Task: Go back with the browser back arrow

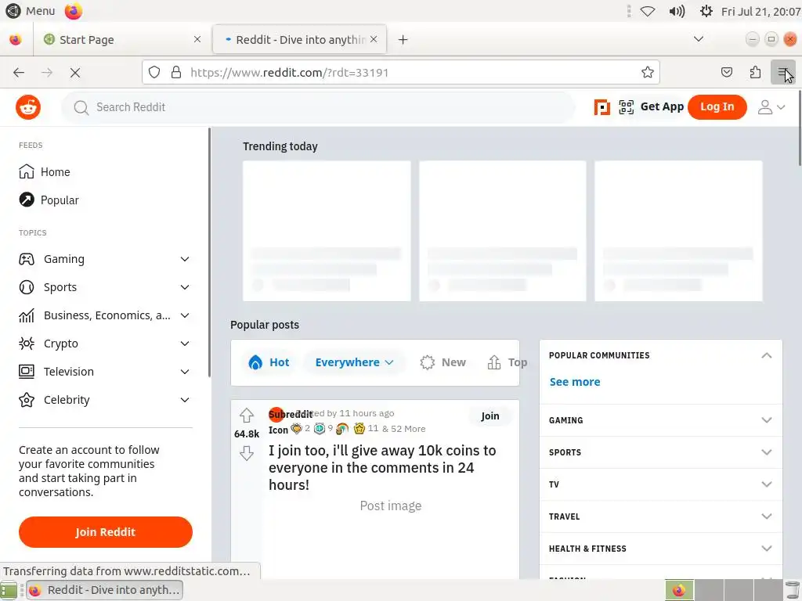Action: pyautogui.click(x=19, y=73)
